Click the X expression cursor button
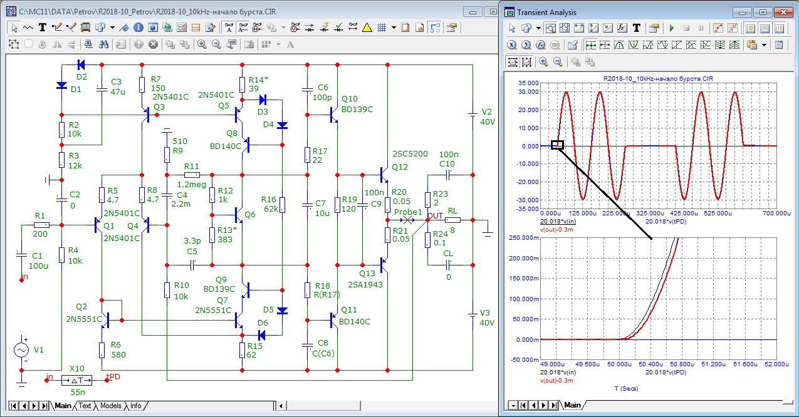This screenshot has height=417, width=799. (x=512, y=45)
